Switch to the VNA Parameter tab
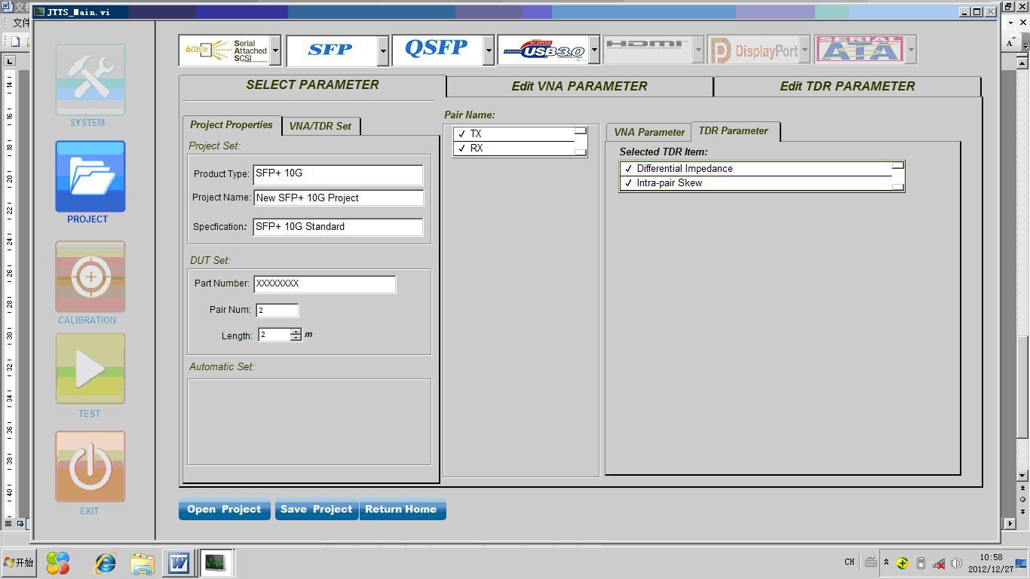Viewport: 1030px width, 579px height. [648, 132]
